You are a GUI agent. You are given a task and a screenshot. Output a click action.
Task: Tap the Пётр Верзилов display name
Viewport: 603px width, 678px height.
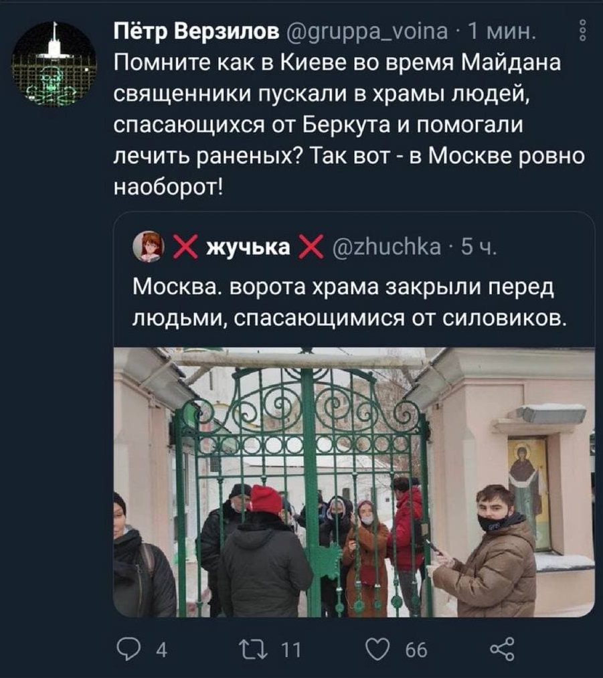coord(197,31)
